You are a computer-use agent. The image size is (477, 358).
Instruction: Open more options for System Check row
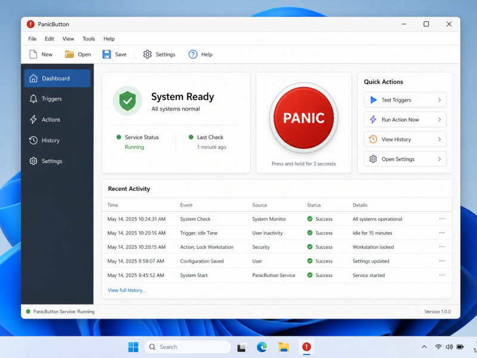442,218
